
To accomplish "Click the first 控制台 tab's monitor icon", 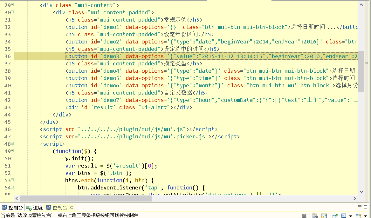I will [4, 208].
